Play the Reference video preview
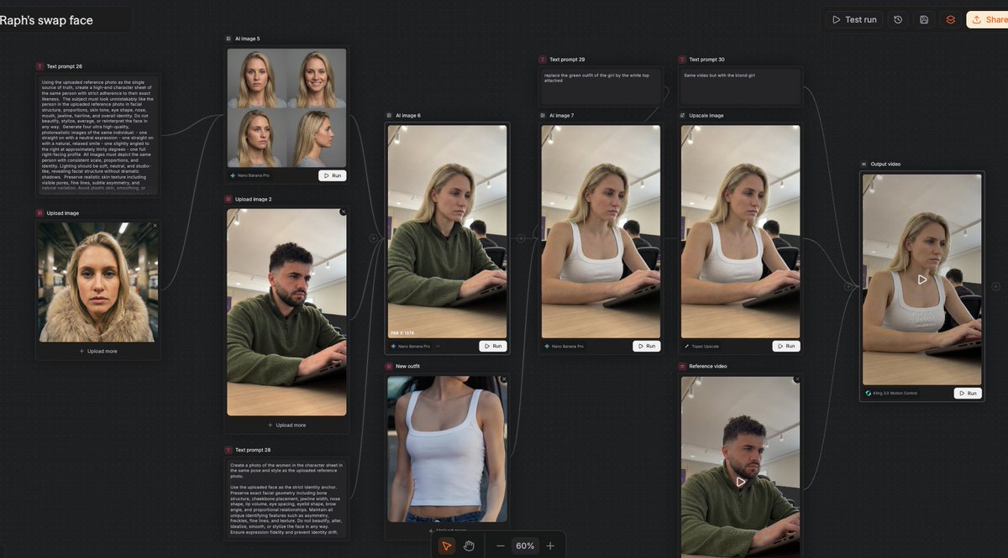1008x558 pixels. (x=741, y=482)
